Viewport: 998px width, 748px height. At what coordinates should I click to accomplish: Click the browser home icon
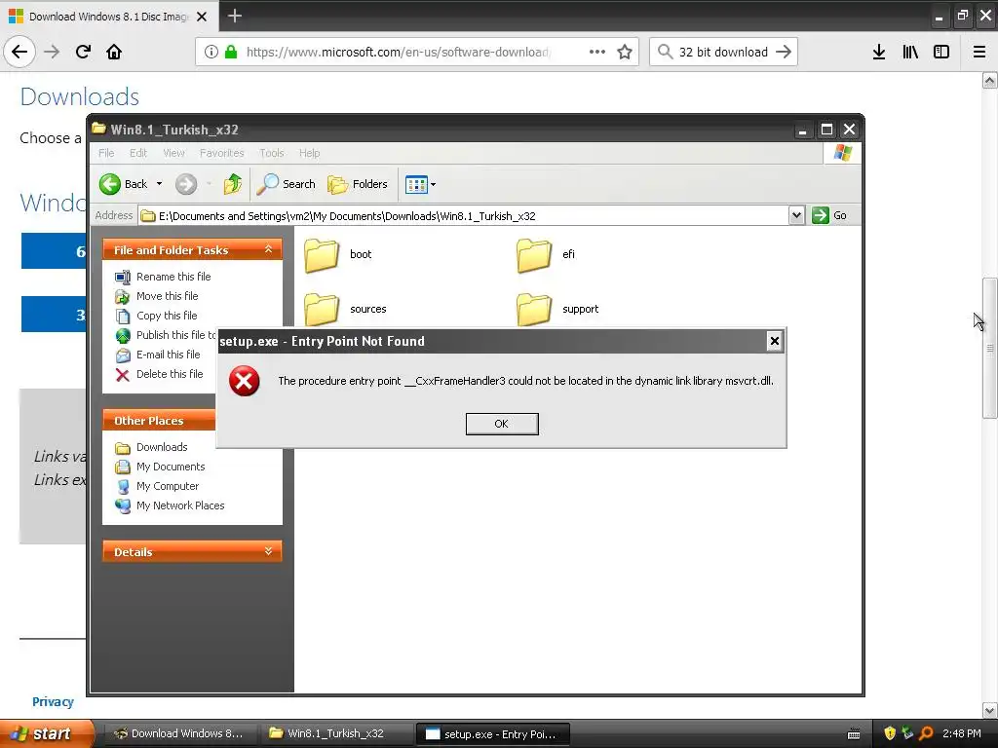114,52
